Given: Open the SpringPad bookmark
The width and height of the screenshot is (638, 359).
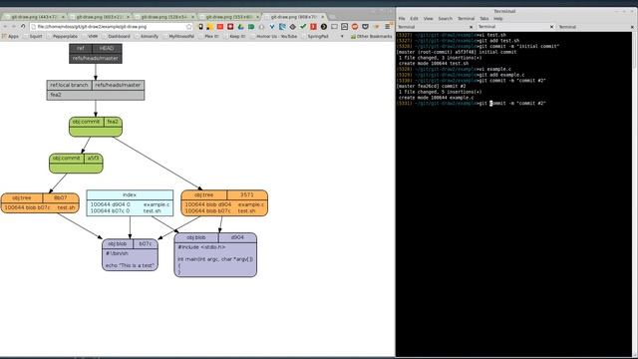Looking at the screenshot, I should [x=315, y=36].
